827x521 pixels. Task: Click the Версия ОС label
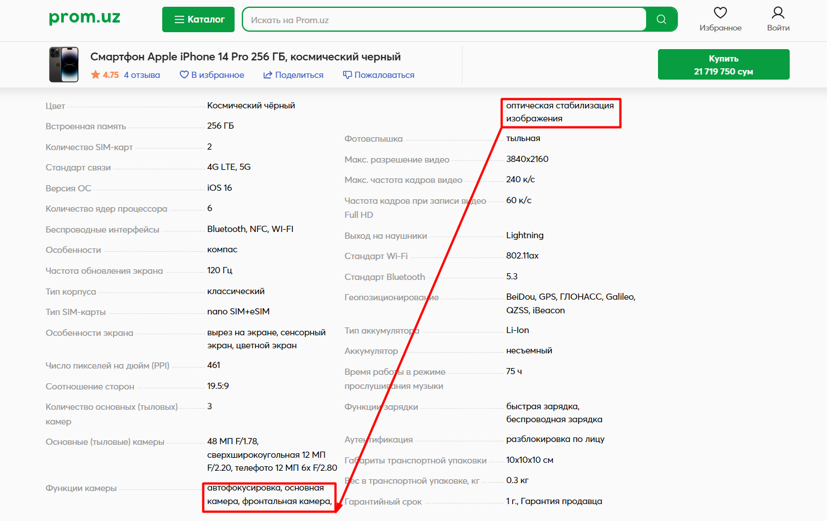(x=68, y=189)
